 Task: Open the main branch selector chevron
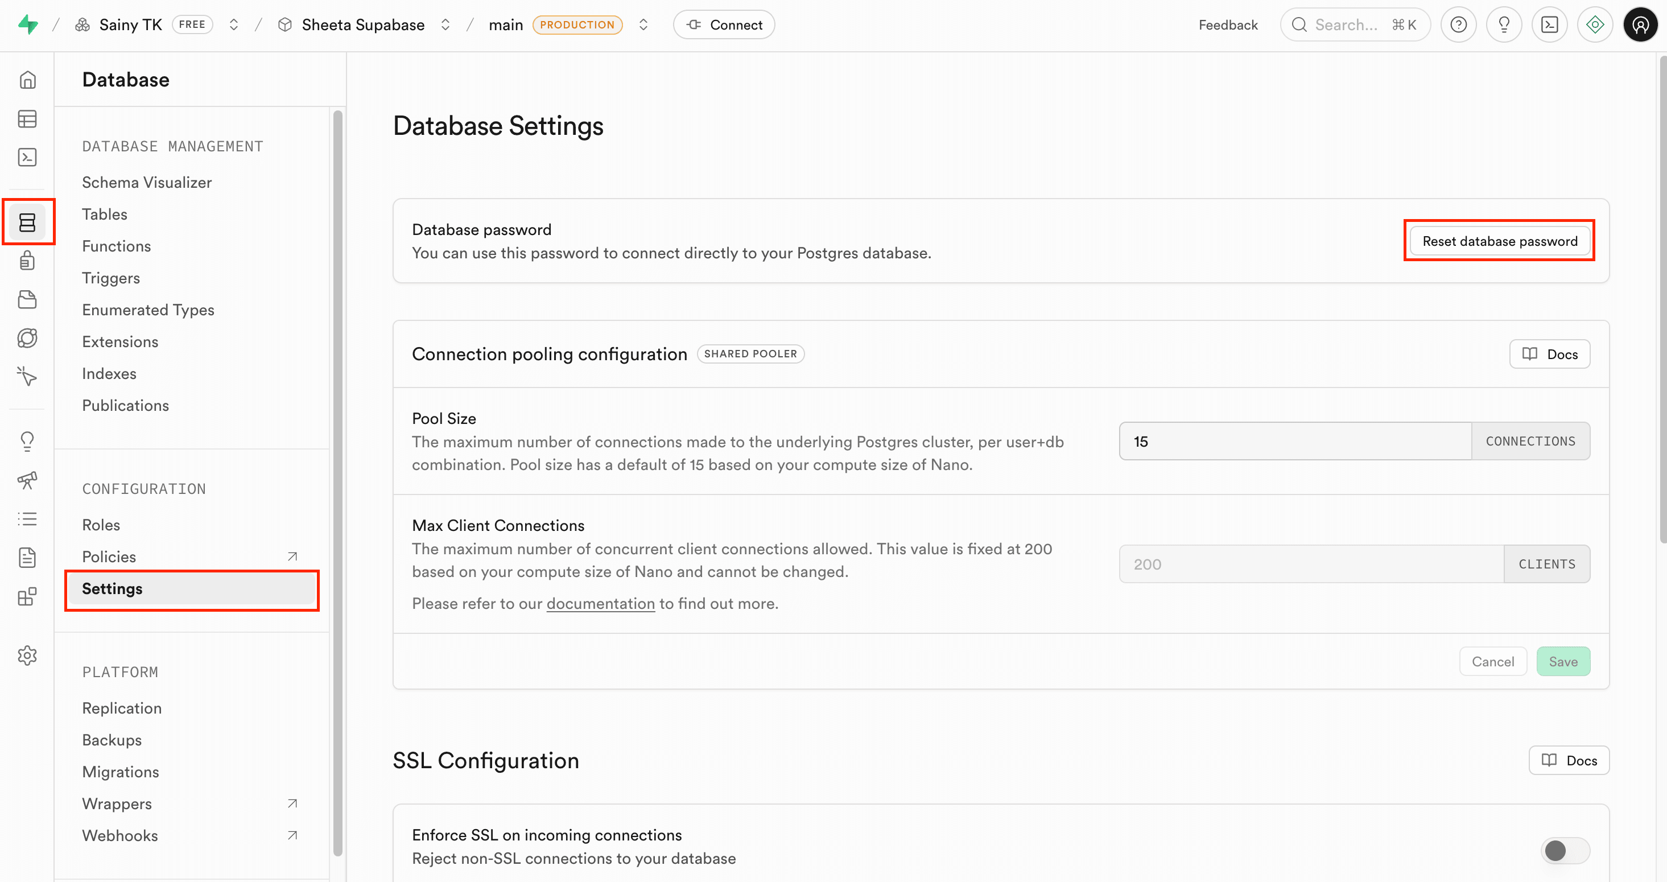643,24
